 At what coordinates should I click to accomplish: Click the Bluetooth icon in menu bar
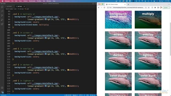coord(139,1)
